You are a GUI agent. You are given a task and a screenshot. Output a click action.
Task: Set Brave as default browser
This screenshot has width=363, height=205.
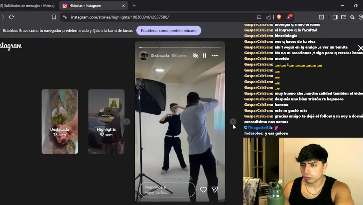(169, 30)
